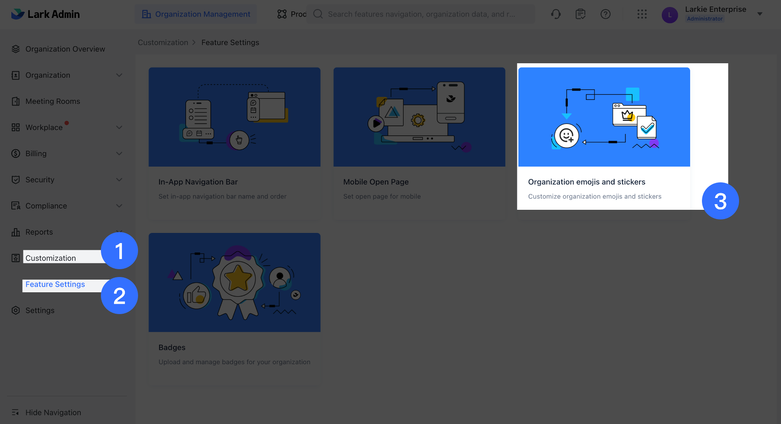Open the Larkie Enterprise account dropdown
Image resolution: width=781 pixels, height=424 pixels.
coord(760,14)
